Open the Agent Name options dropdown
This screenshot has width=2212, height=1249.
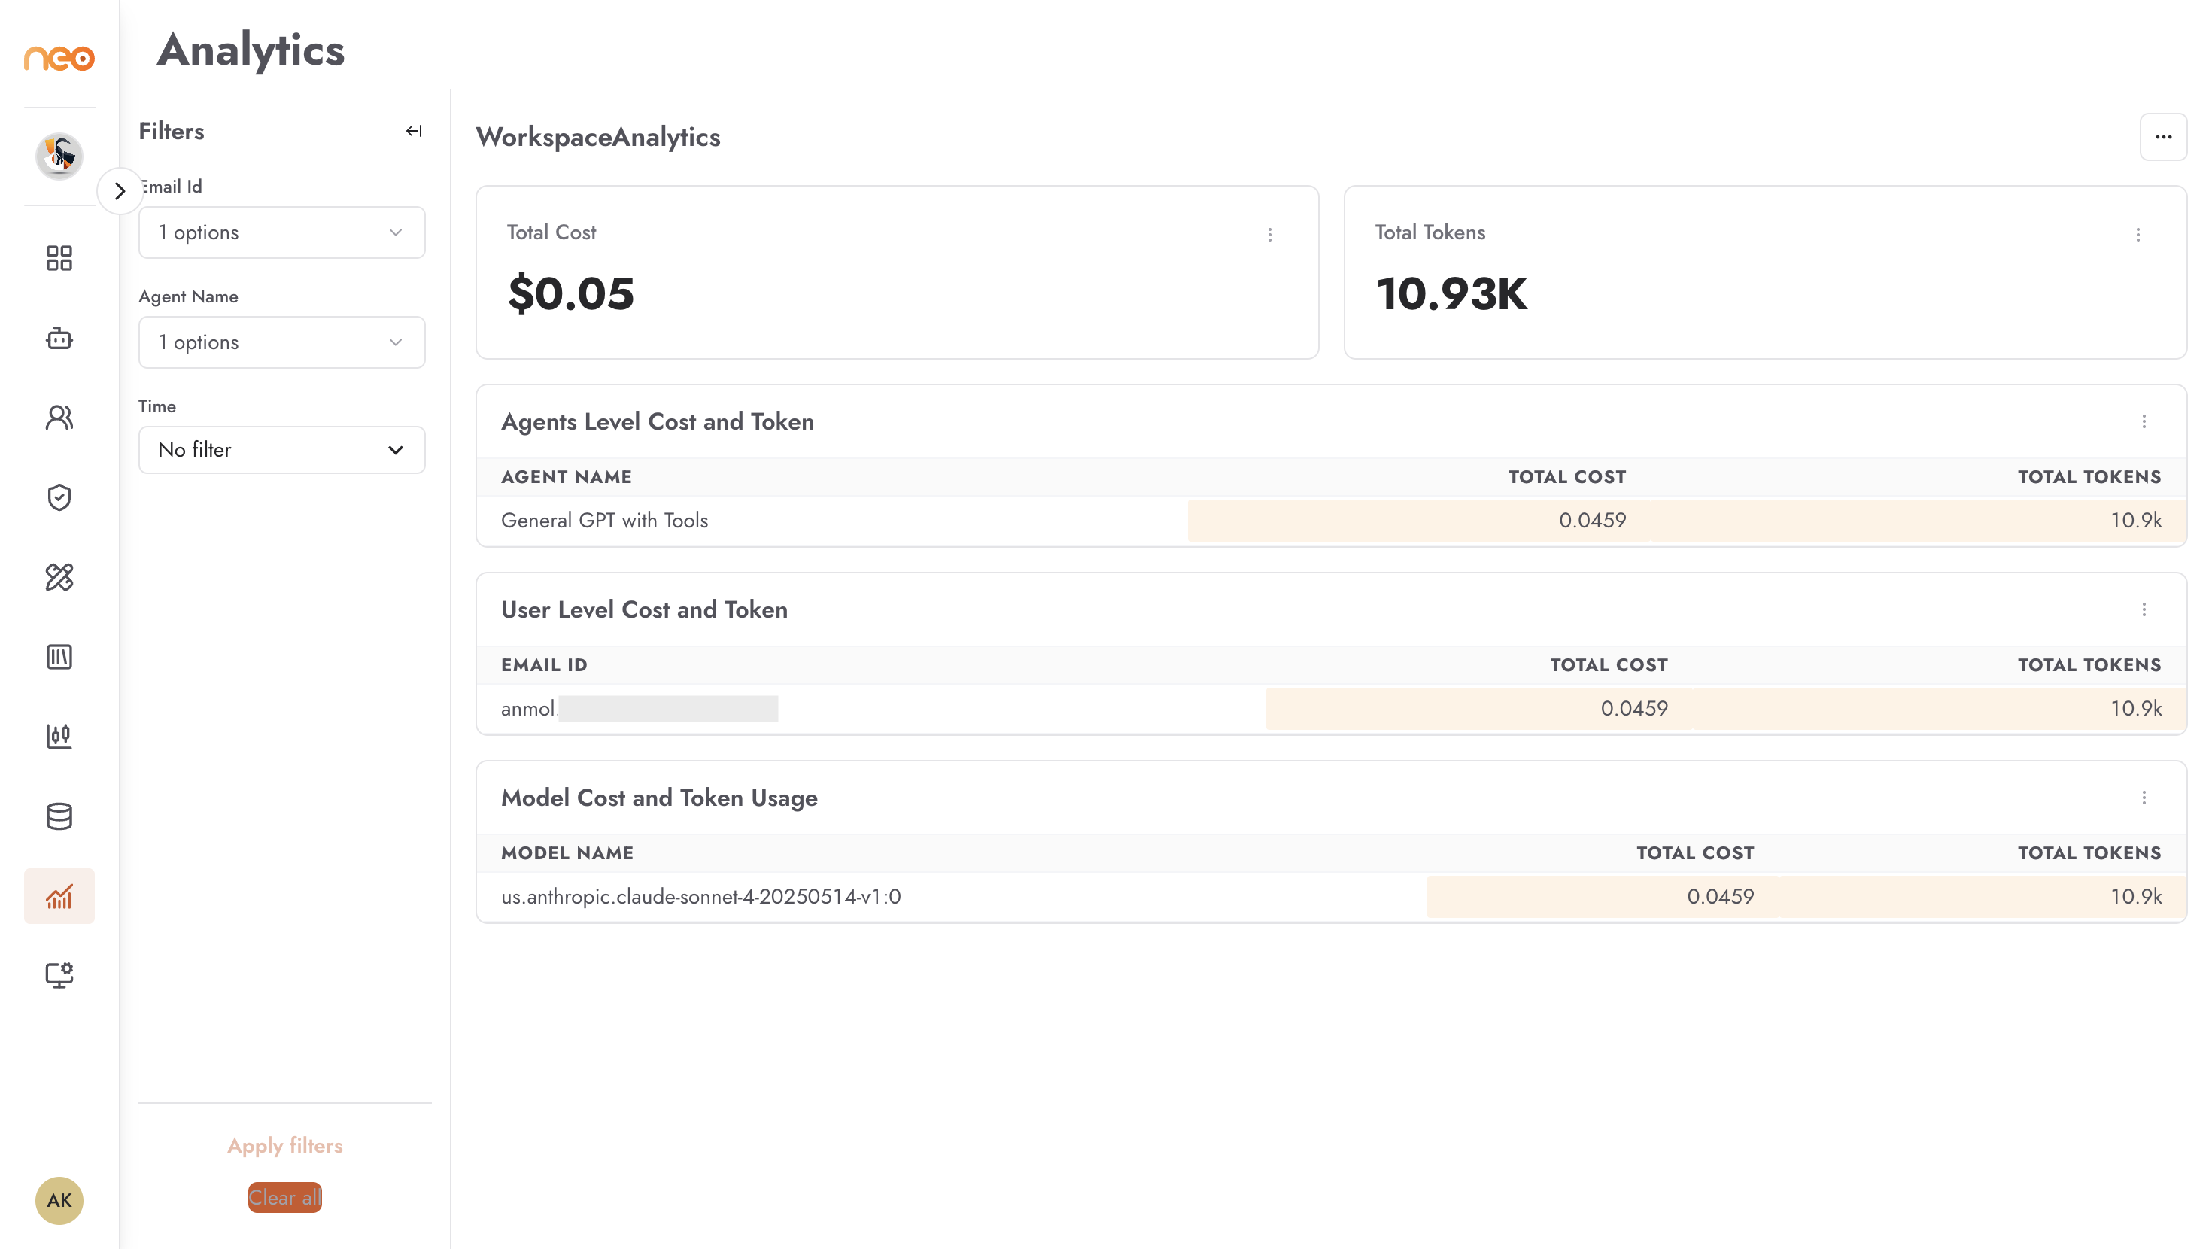coord(281,342)
